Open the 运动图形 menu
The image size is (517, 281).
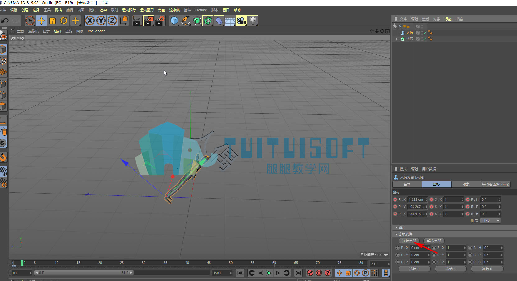(147, 10)
